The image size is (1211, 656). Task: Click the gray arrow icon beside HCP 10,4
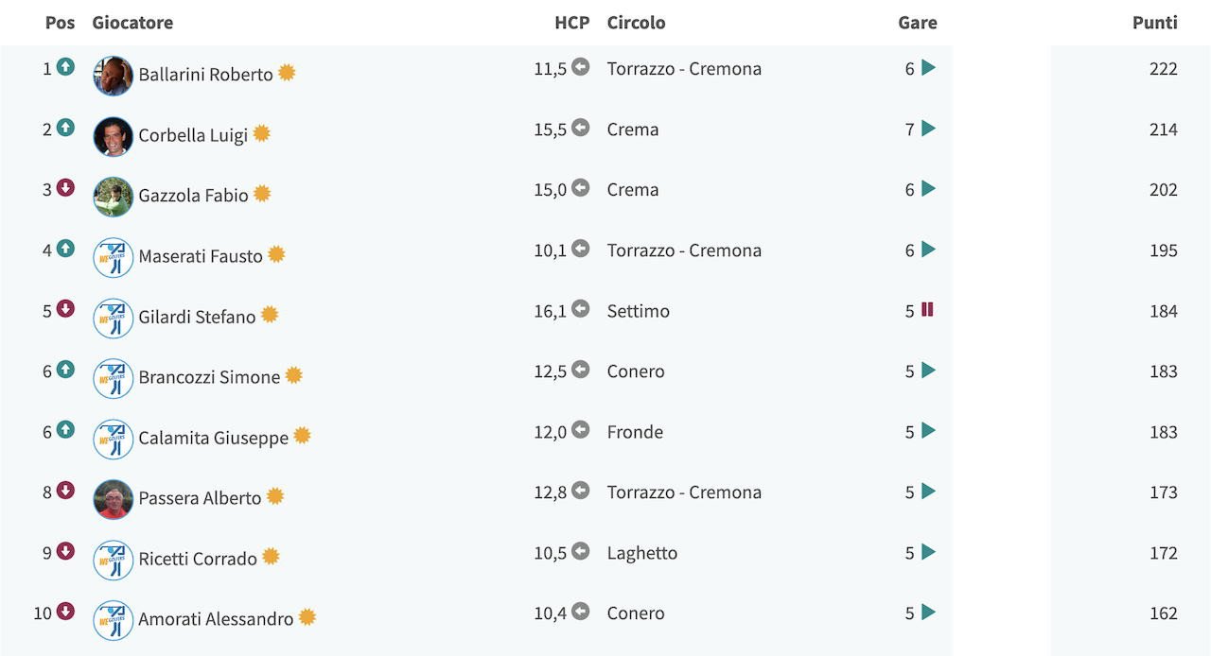[581, 612]
